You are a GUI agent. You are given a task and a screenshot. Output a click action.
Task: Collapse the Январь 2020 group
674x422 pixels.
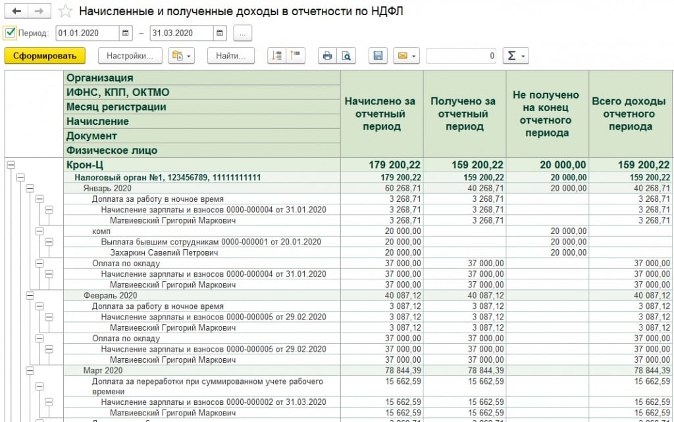click(x=30, y=188)
